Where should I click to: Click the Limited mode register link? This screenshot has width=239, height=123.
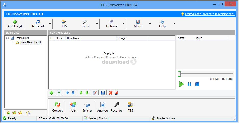(x=210, y=14)
